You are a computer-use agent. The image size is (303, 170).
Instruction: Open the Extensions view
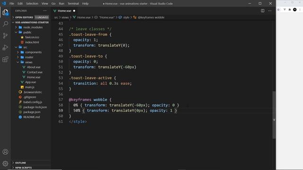pyautogui.click(x=5, y=59)
